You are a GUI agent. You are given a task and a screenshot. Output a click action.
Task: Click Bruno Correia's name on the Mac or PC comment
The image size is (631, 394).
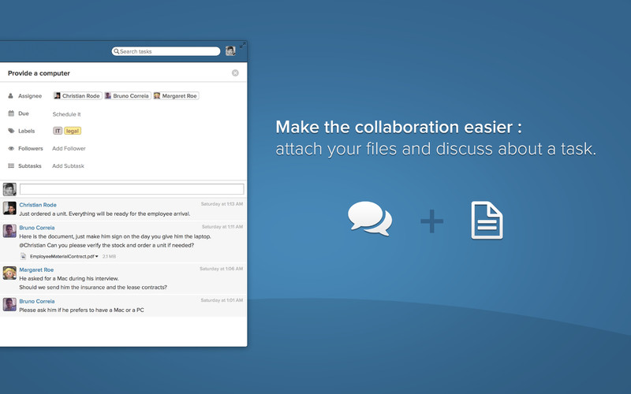pos(36,301)
